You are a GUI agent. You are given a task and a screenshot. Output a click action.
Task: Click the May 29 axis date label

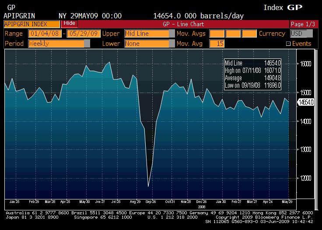pos(287,202)
